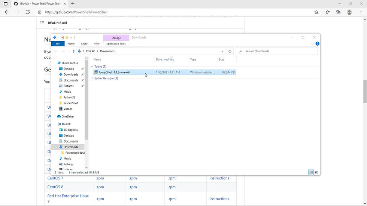This screenshot has width=367, height=206.
Task: Open the Powershell-RAT subfolder
Action: pyautogui.click(x=75, y=153)
